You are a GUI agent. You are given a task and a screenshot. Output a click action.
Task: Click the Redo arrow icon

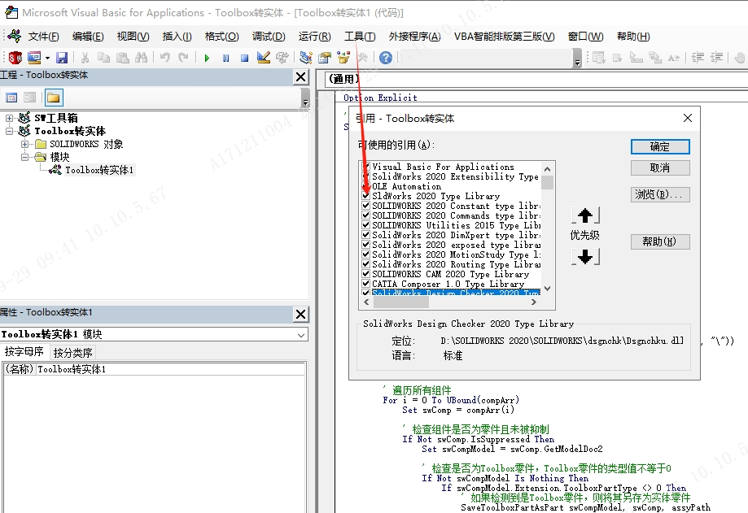click(x=183, y=58)
